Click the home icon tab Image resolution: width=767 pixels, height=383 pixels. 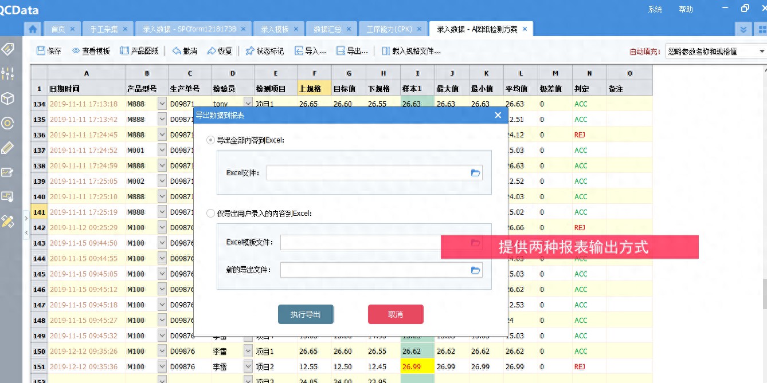33,29
